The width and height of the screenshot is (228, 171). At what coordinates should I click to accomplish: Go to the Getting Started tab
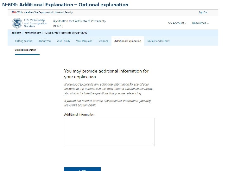coord(23,41)
